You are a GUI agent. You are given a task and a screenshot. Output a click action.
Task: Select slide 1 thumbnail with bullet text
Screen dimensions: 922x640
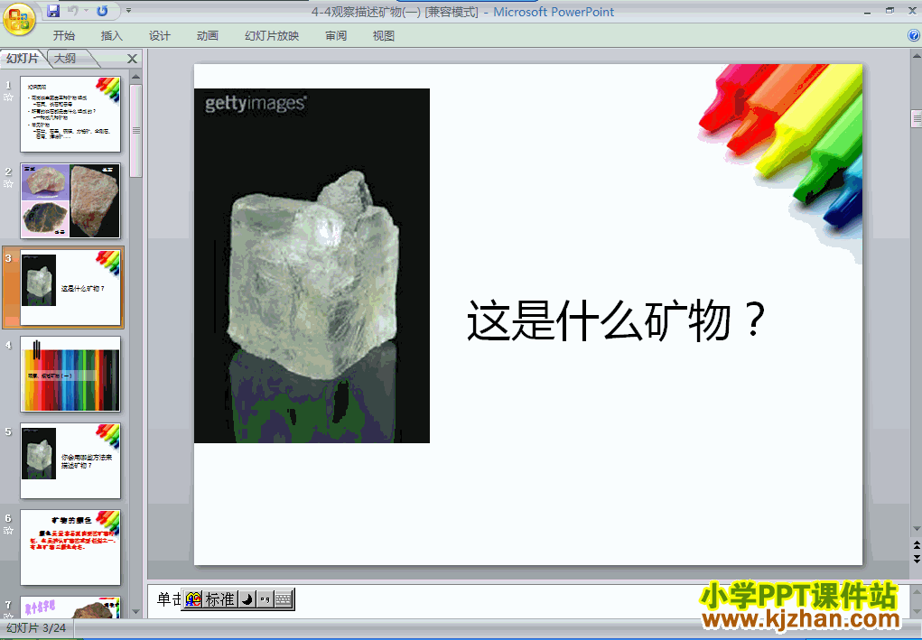(70, 114)
